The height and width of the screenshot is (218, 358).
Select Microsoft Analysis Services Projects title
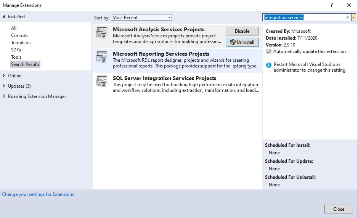(x=159, y=29)
